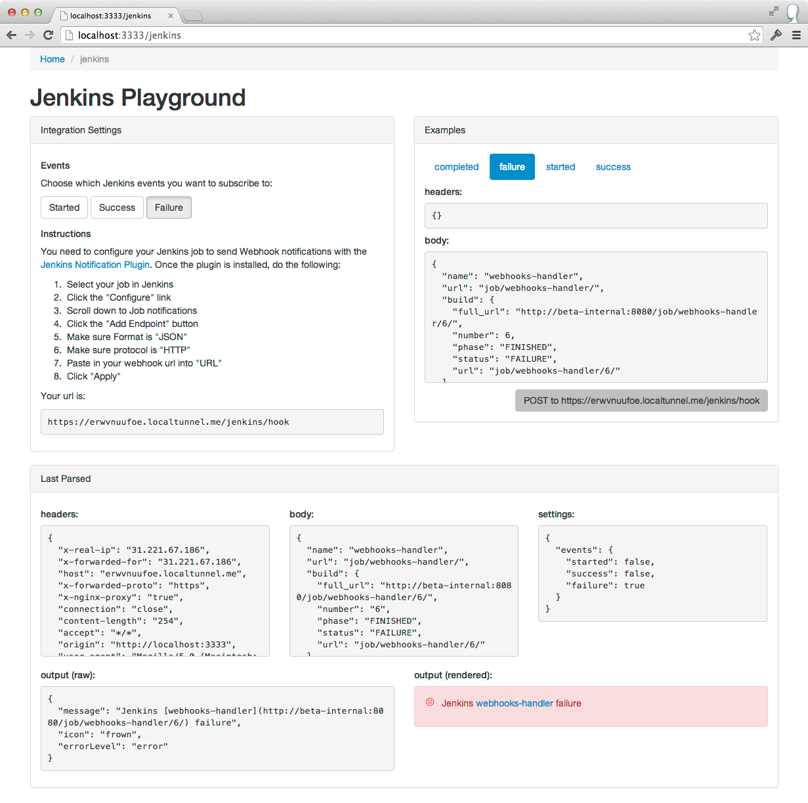Click the webhook URL code box
Viewport: 808px width, 803px height.
212,422
